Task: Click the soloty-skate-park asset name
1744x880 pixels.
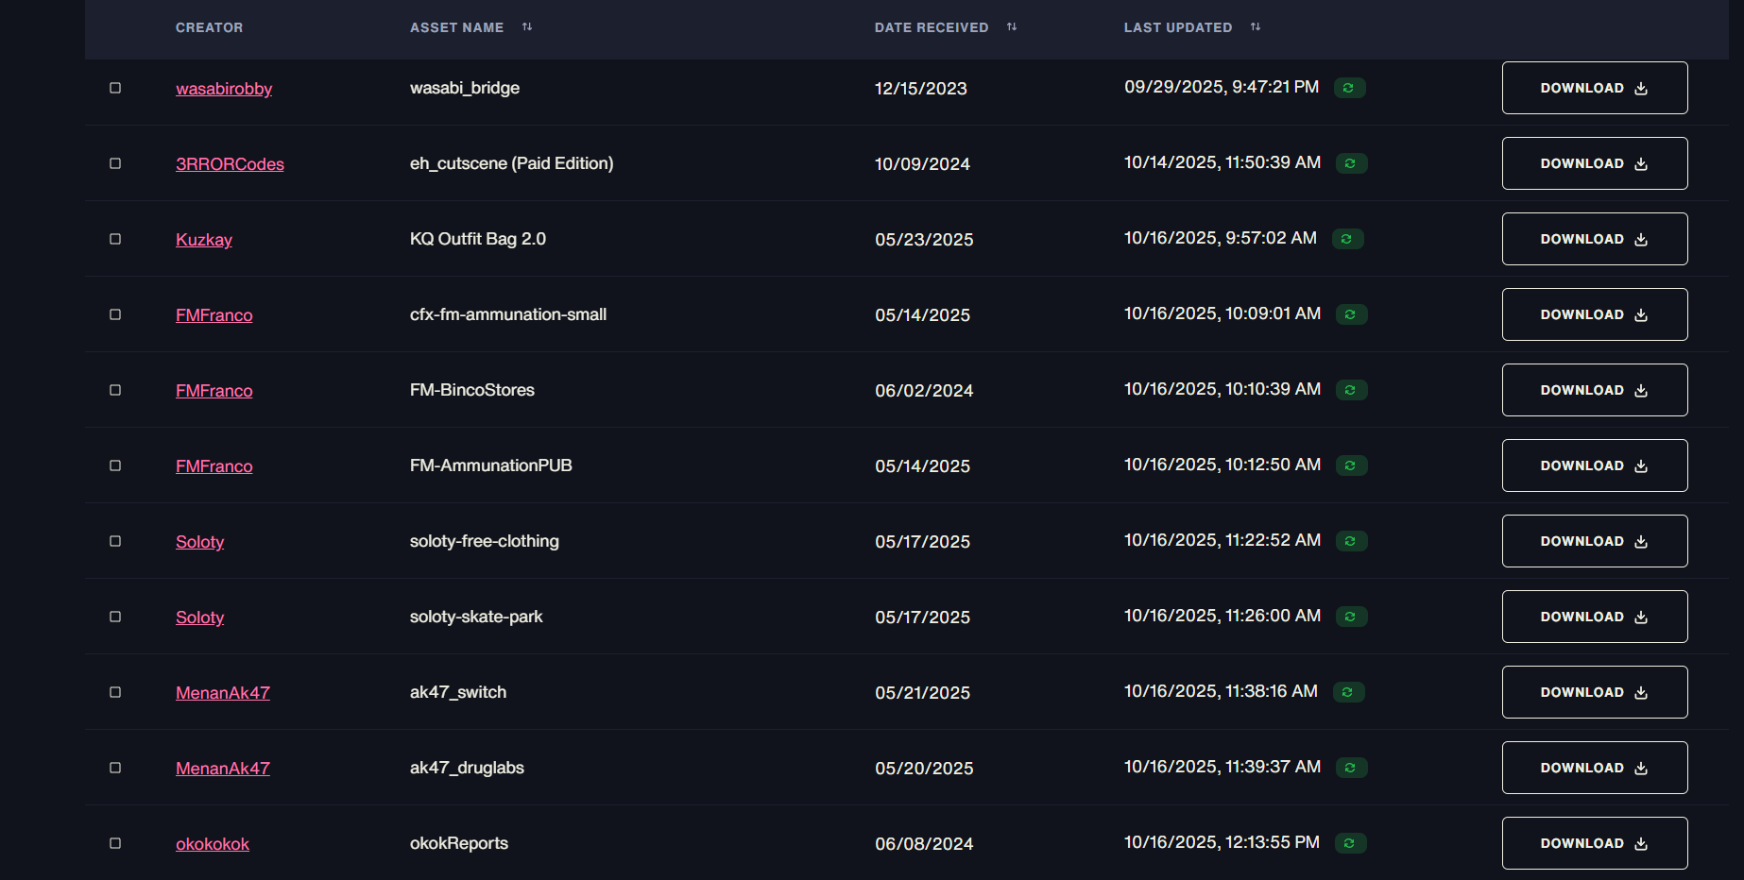Action: click(476, 617)
